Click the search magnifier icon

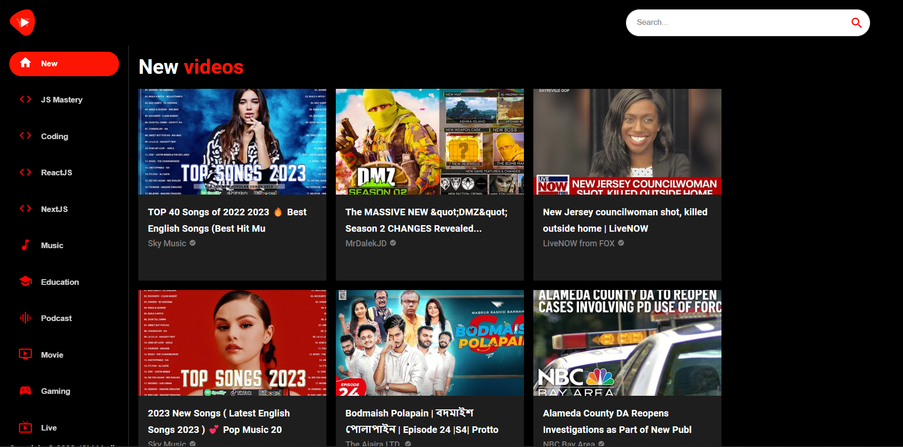[856, 23]
